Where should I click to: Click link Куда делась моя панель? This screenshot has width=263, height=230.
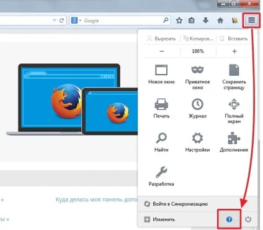pos(96,200)
